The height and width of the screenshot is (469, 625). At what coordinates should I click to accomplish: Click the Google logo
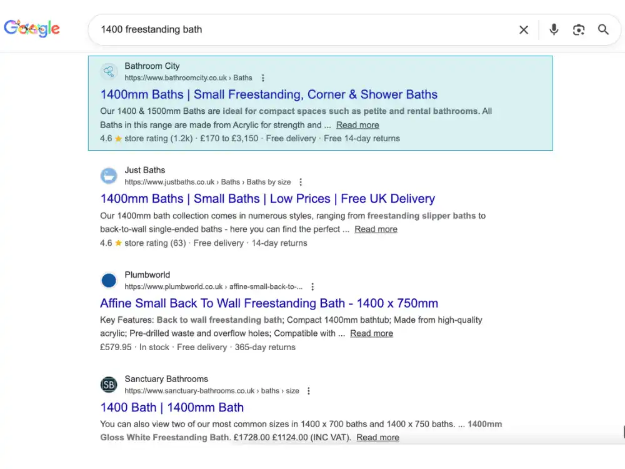click(32, 28)
